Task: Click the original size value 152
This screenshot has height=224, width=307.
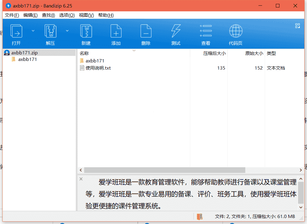Action: click(x=258, y=68)
